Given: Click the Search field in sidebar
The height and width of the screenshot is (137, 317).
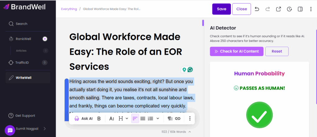Looking at the screenshot, I should (21, 24).
